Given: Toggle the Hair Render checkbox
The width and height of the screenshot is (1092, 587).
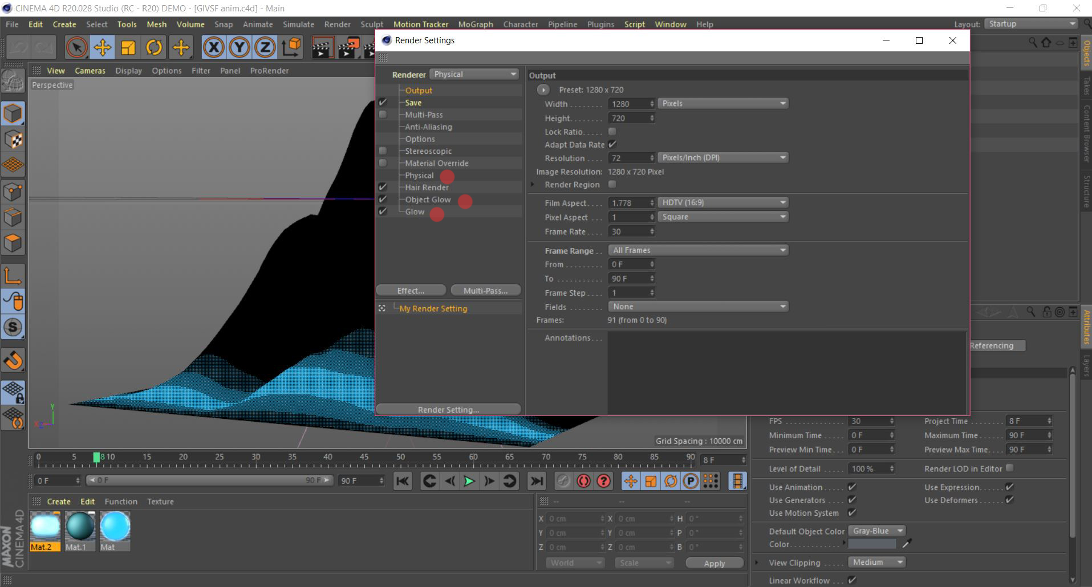Looking at the screenshot, I should pyautogui.click(x=383, y=187).
